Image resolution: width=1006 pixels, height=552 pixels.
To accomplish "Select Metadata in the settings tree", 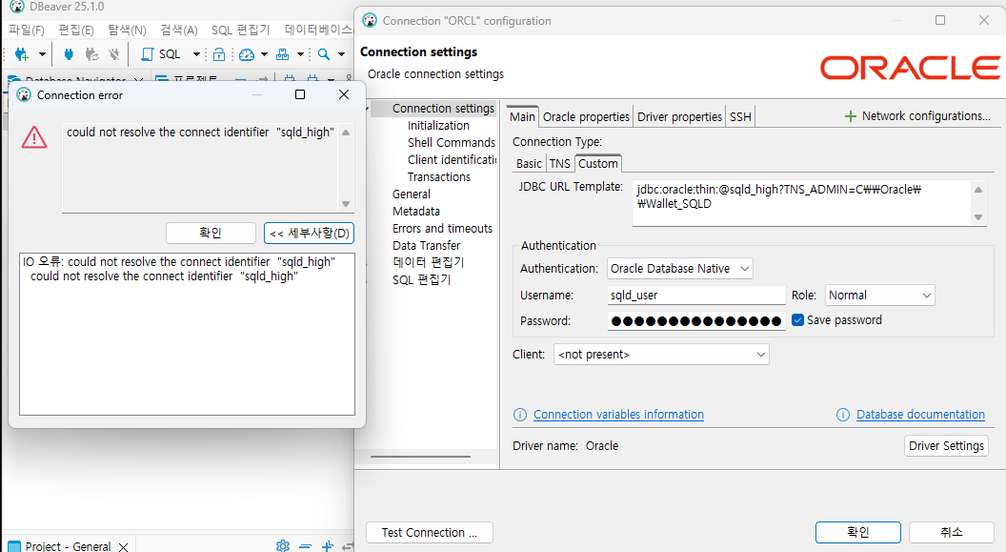I will click(x=415, y=212).
